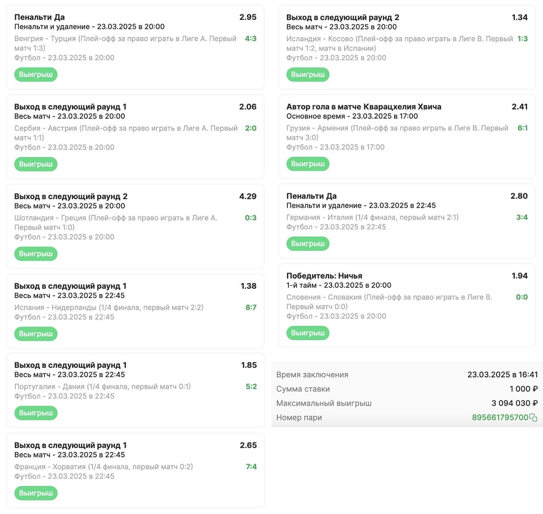543x514 pixels.
Task: Click Выигрыш badge on Франция - Хорватия bet
Action: click(36, 493)
